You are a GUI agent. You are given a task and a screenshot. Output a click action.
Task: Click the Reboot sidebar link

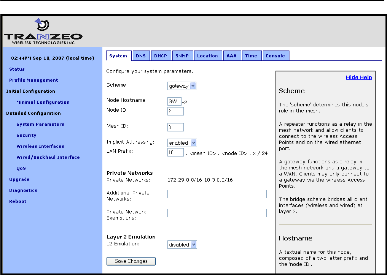coord(18,201)
